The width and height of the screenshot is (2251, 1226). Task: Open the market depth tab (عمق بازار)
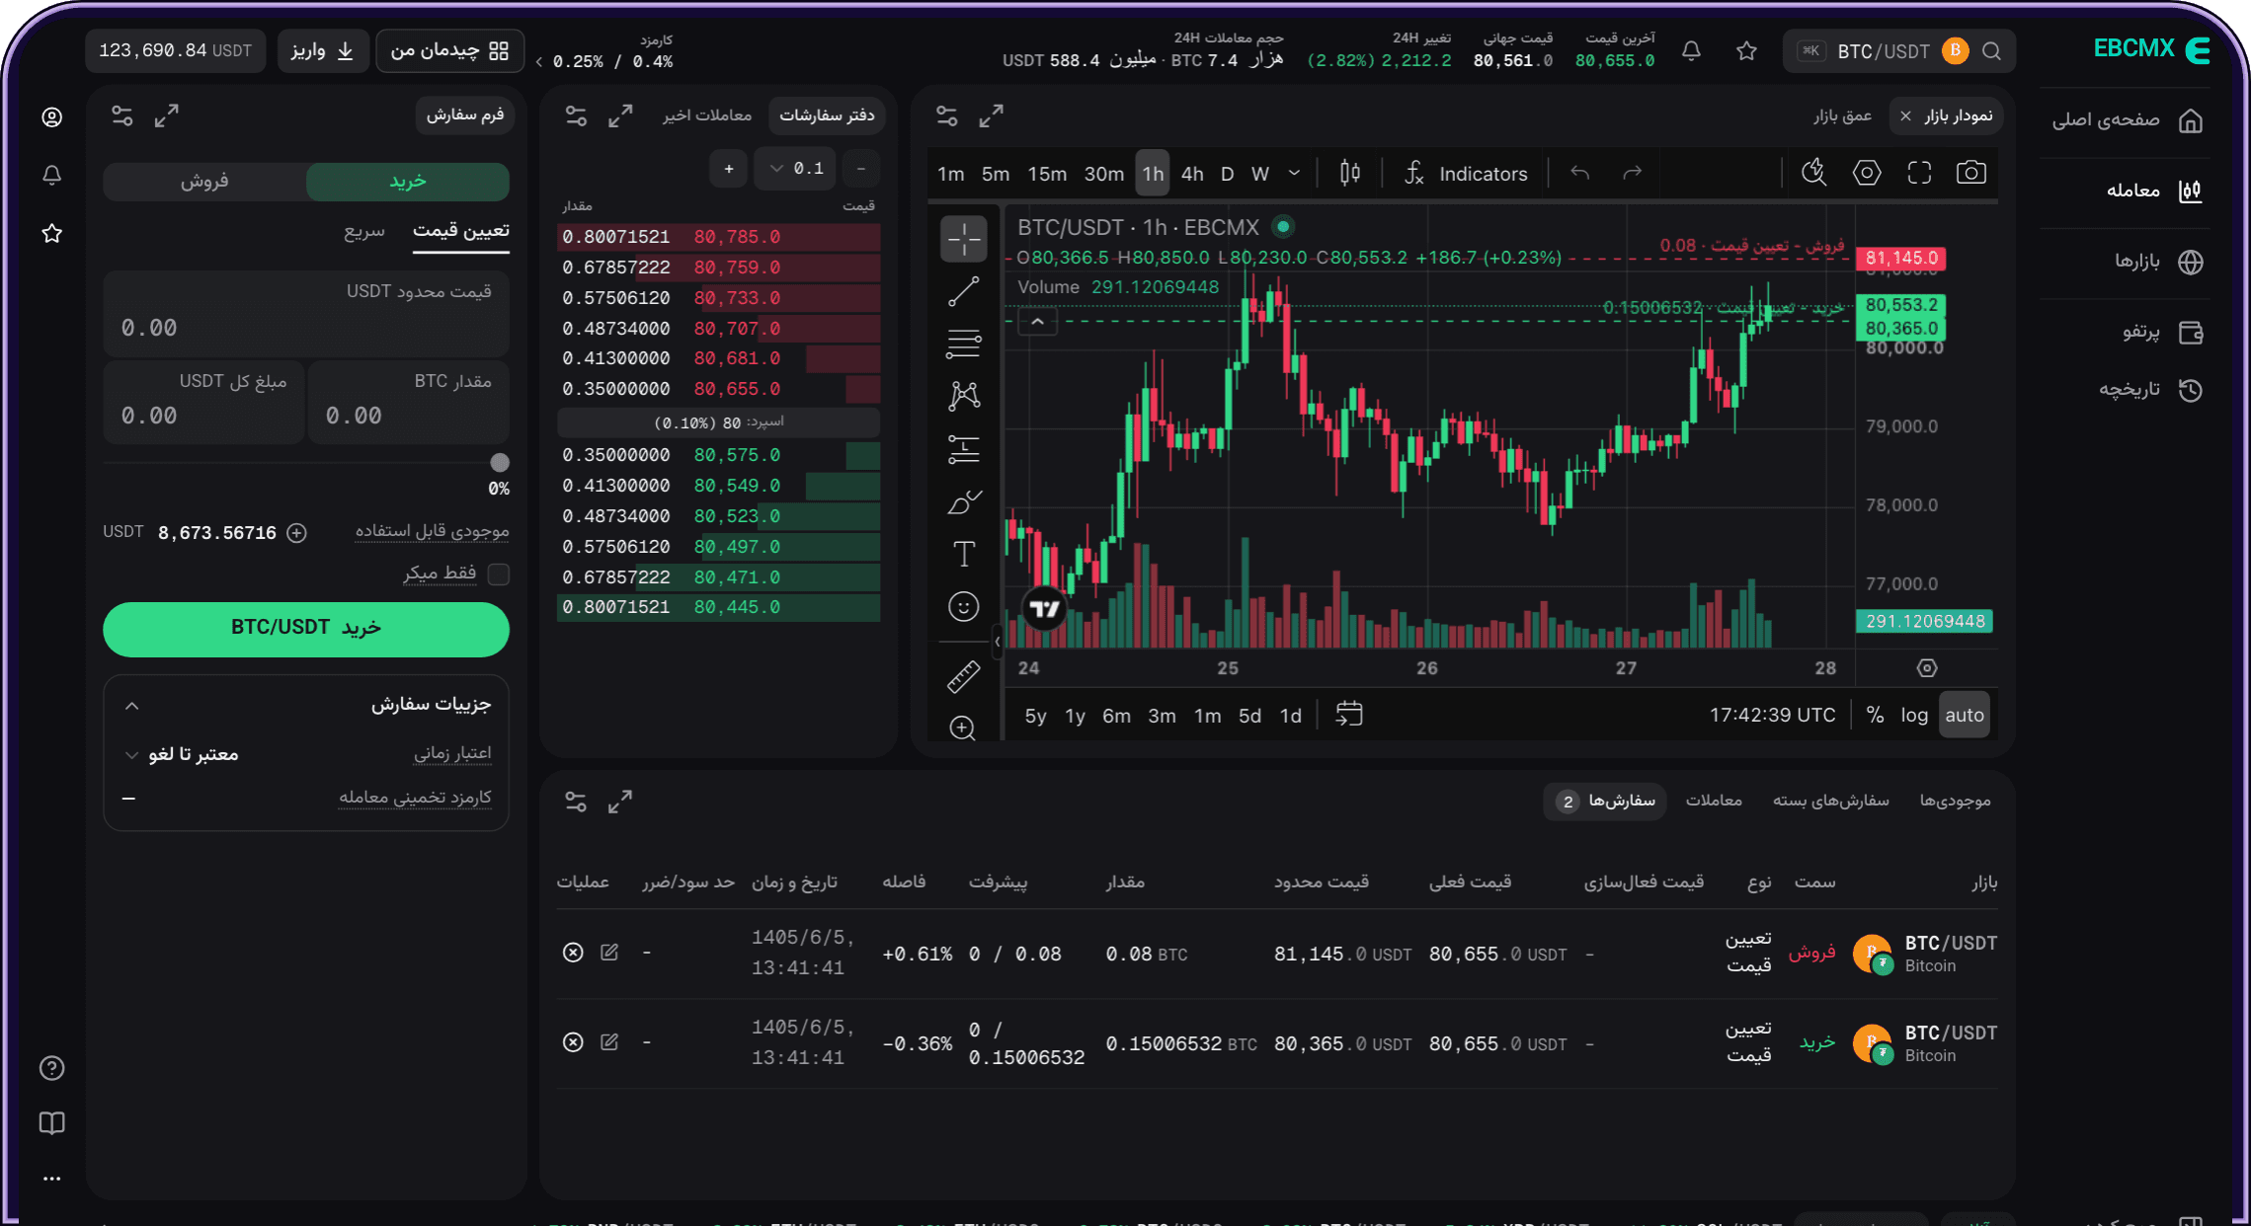pos(1842,115)
